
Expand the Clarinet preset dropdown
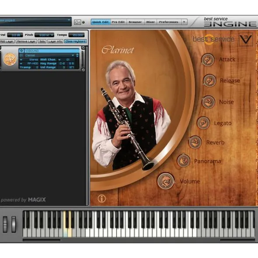click(x=73, y=55)
